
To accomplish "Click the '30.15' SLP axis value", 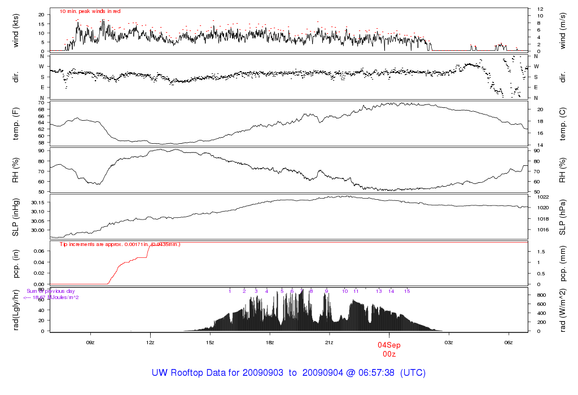I will coord(38,203).
